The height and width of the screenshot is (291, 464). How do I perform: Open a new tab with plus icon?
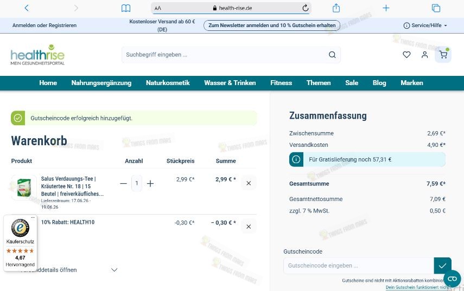[386, 8]
